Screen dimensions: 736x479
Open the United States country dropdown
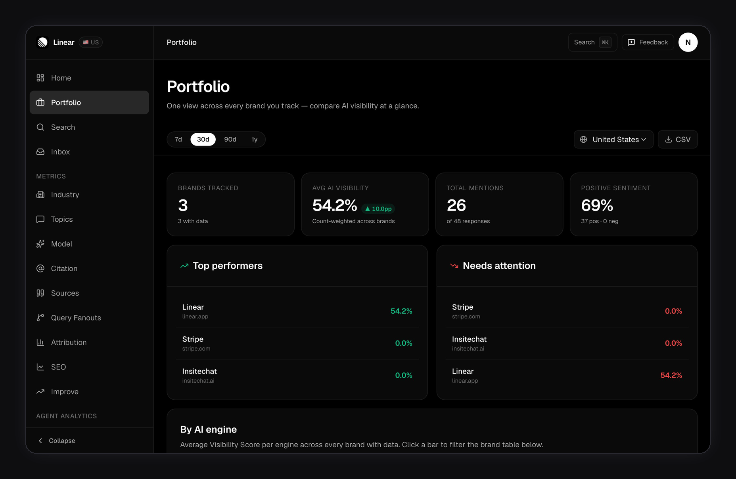click(x=613, y=139)
